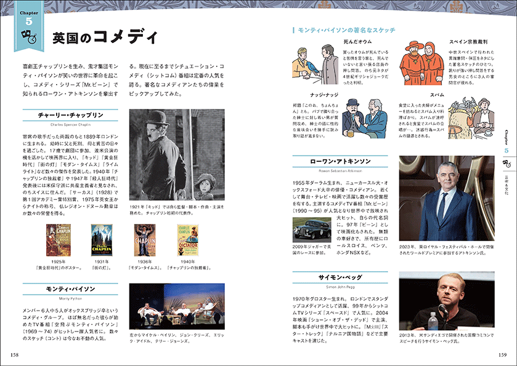This screenshot has width=517, height=366.
Task: Click the スペイン宗教裁判 sketch title
Action: pyautogui.click(x=468, y=42)
